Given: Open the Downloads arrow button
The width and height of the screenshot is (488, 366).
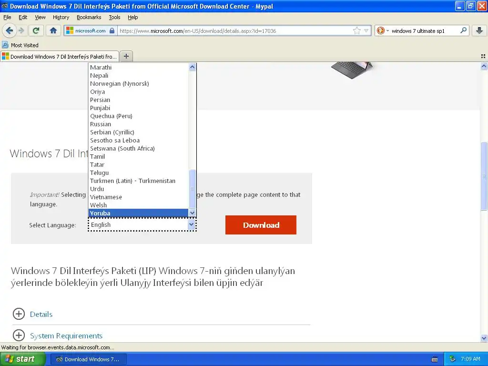Looking at the screenshot, I should pos(479,30).
